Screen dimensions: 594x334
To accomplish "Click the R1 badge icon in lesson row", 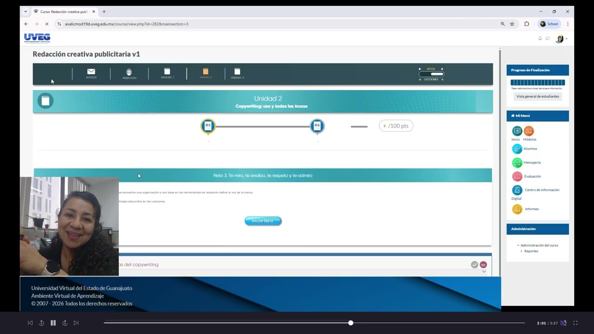I will pos(483,264).
